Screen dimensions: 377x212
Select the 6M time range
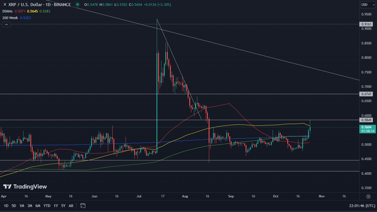tap(38, 206)
